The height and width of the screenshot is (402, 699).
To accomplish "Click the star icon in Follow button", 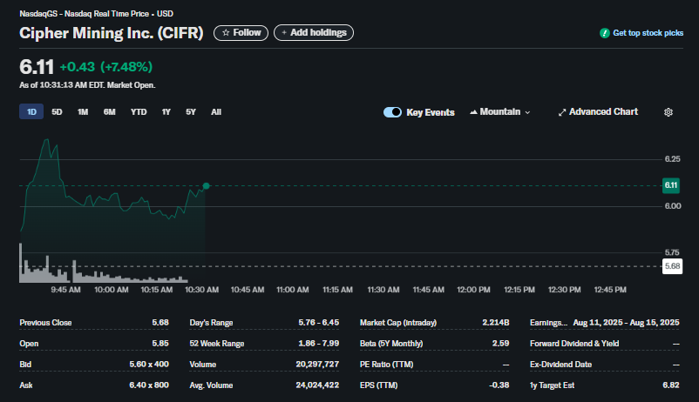I will tap(226, 32).
